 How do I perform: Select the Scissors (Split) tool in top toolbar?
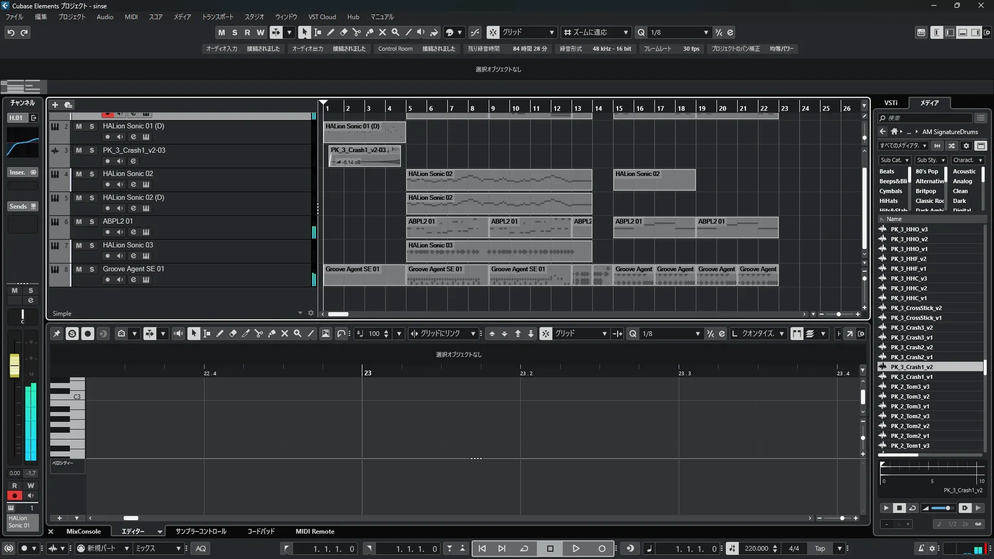tap(357, 32)
